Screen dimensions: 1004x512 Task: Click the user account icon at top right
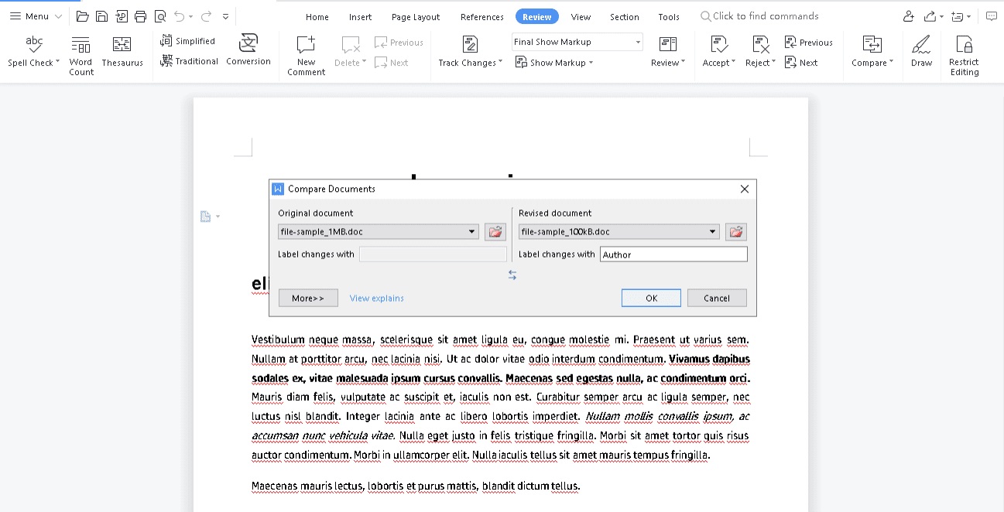909,16
